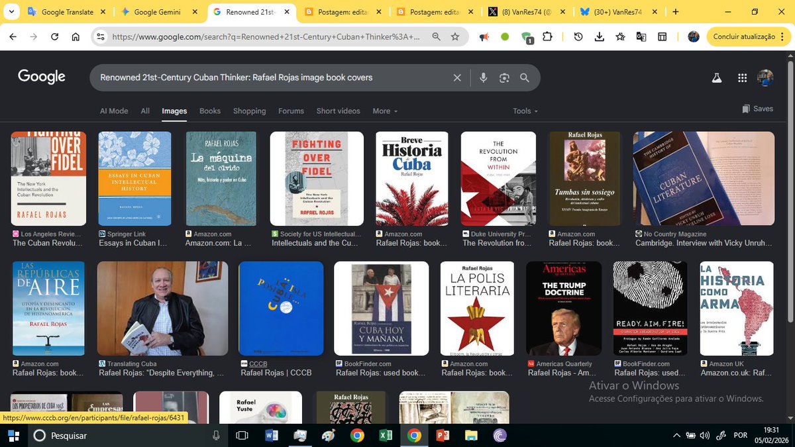Open Chrome downloads
This screenshot has width=795, height=447.
click(600, 37)
